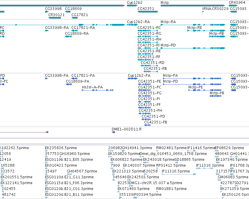
Task: Click the CG42351-PC protein label
Action: (x=150, y=87)
